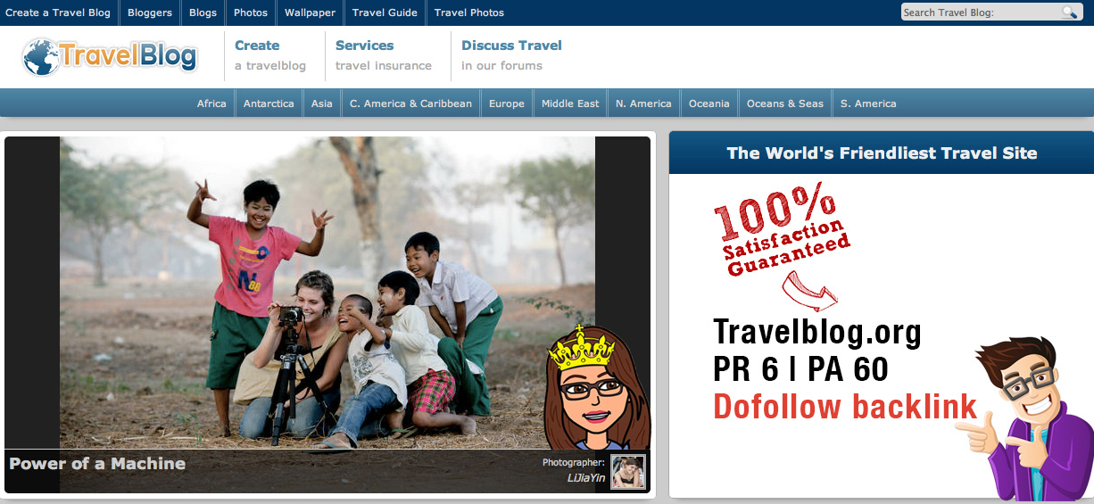The width and height of the screenshot is (1094, 504).
Task: Select the Oceans & Seas tab
Action: [785, 103]
